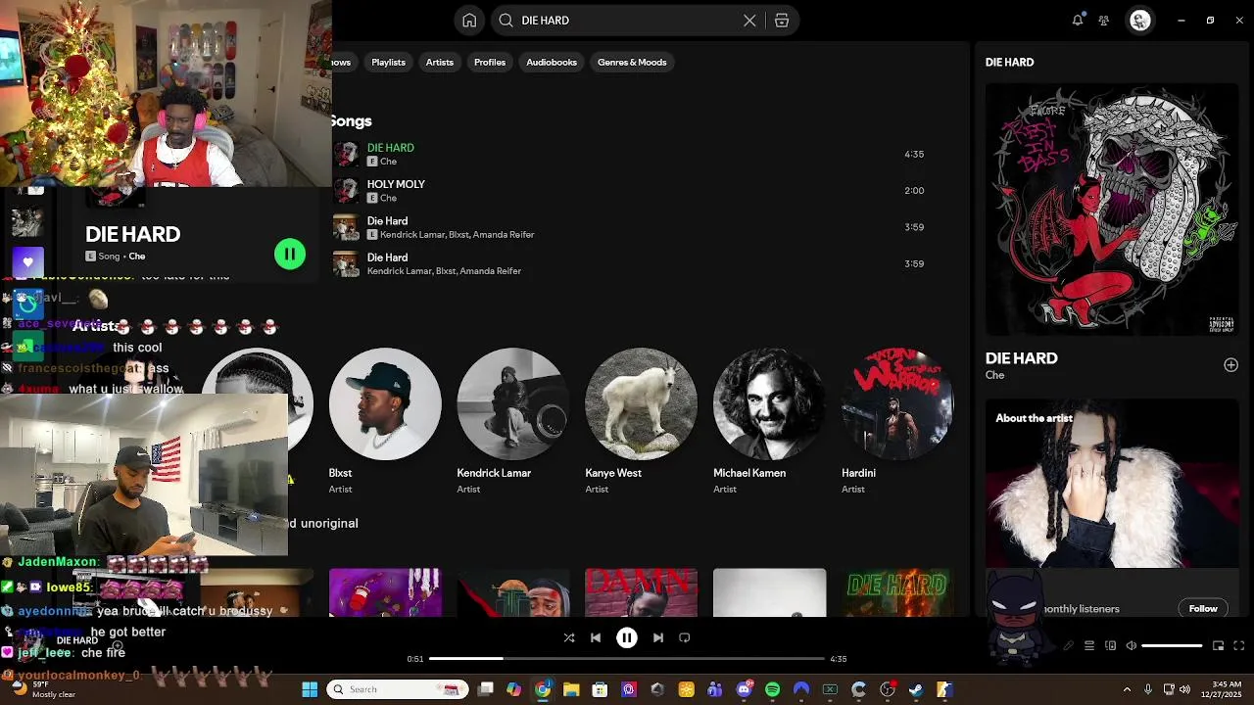This screenshot has height=705, width=1254.
Task: Open the weather widget showing 59°F
Action: [x=43, y=689]
